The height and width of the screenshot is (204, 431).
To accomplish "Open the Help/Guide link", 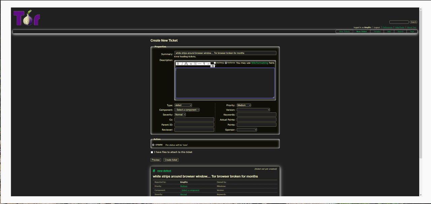I will pyautogui.click(x=400, y=27).
